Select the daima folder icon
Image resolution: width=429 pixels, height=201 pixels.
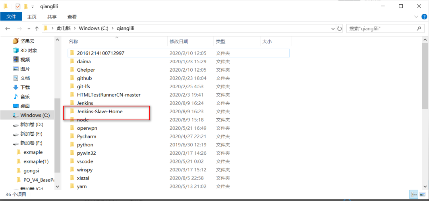(72, 61)
